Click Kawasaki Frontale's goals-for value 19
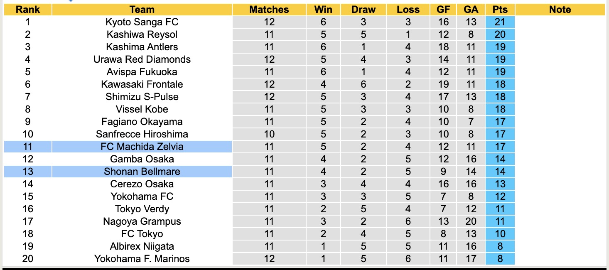The image size is (609, 270). point(443,84)
